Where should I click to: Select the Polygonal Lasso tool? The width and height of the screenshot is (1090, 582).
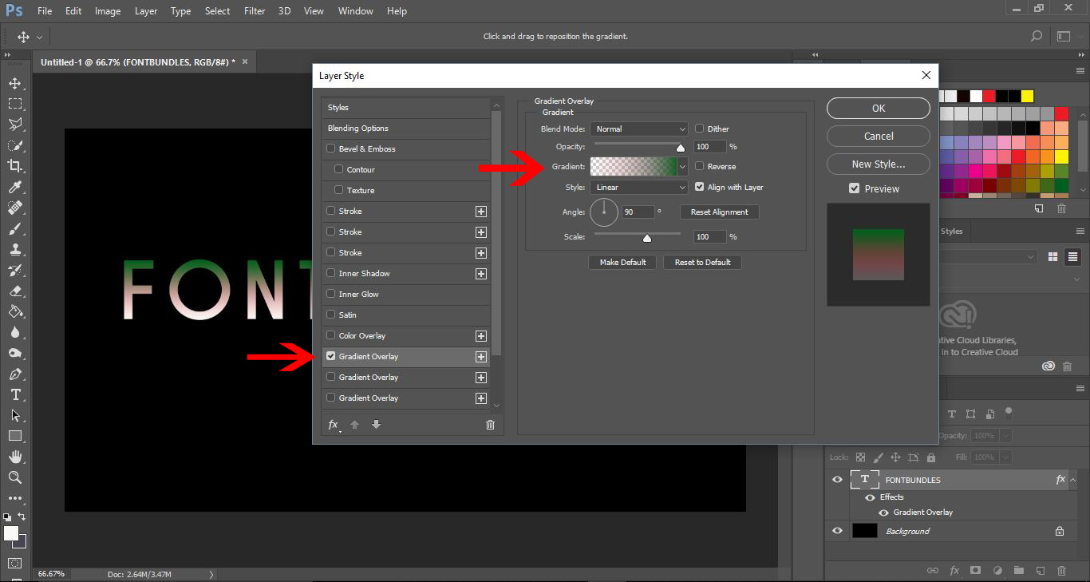click(x=15, y=125)
